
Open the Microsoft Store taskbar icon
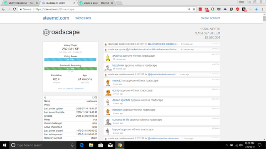[101, 145]
